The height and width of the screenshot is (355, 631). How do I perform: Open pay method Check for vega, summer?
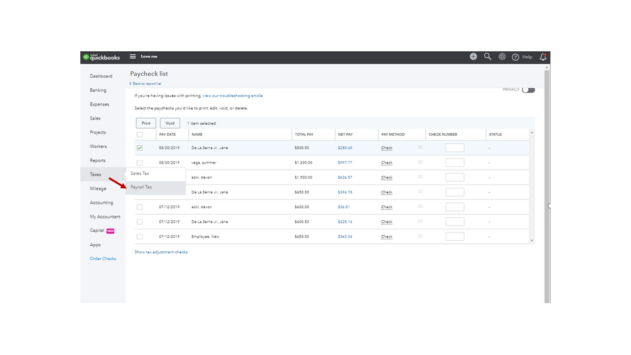[x=387, y=163]
